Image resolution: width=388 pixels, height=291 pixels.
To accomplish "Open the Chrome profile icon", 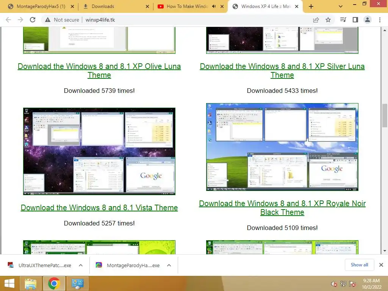I will [368, 20].
